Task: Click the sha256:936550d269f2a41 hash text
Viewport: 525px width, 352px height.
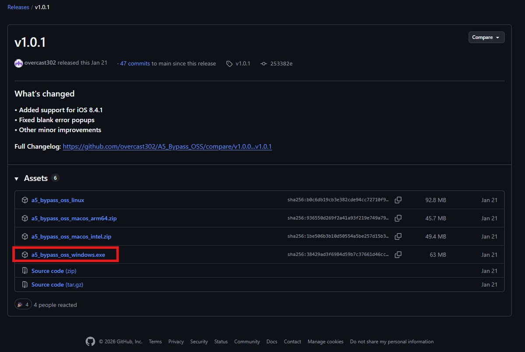Action: point(338,218)
